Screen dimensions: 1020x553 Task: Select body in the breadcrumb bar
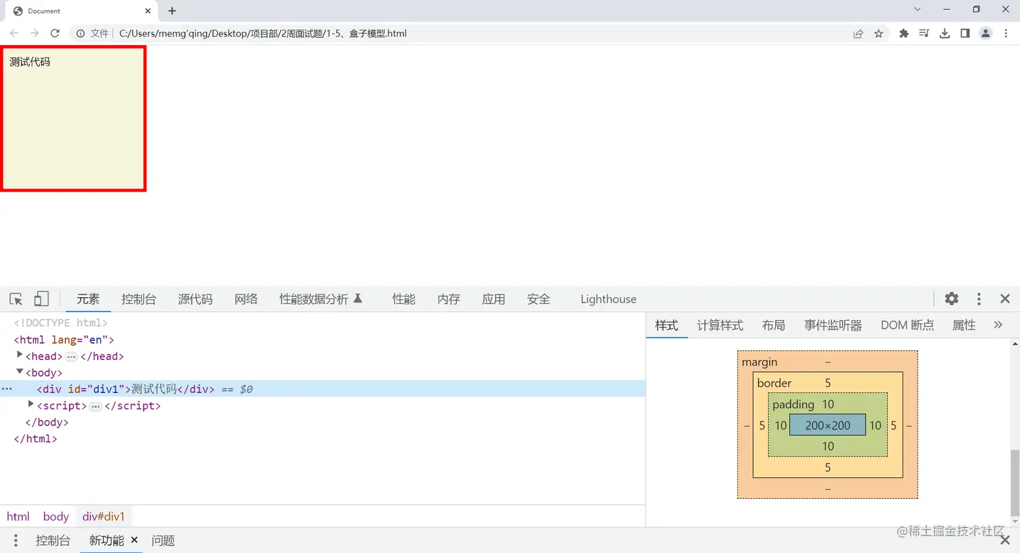(x=56, y=517)
